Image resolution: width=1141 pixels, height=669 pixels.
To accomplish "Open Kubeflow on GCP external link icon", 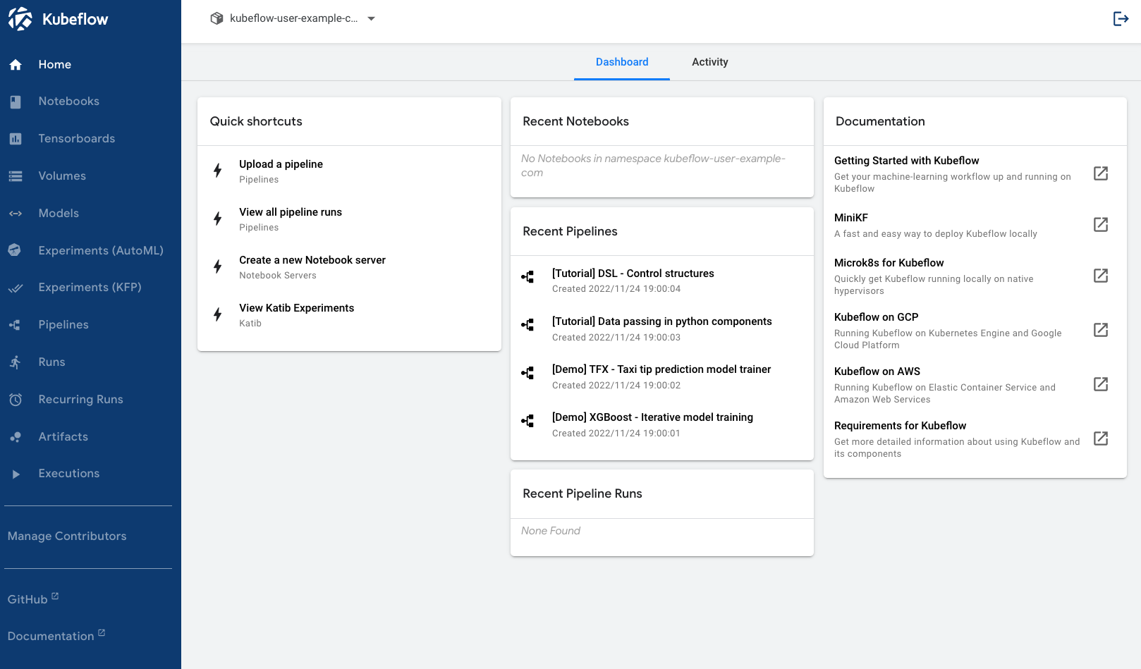I will pos(1100,330).
